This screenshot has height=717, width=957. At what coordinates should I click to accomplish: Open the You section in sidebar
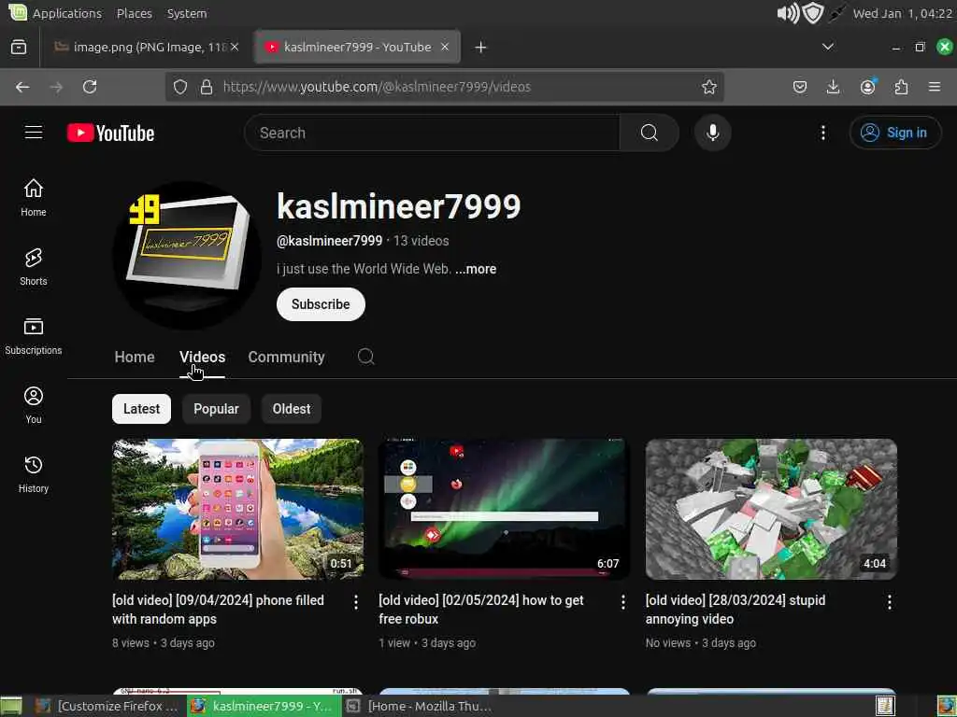click(x=34, y=405)
